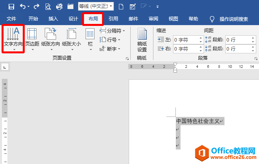Open the 页边距 margins menu

pos(32,39)
